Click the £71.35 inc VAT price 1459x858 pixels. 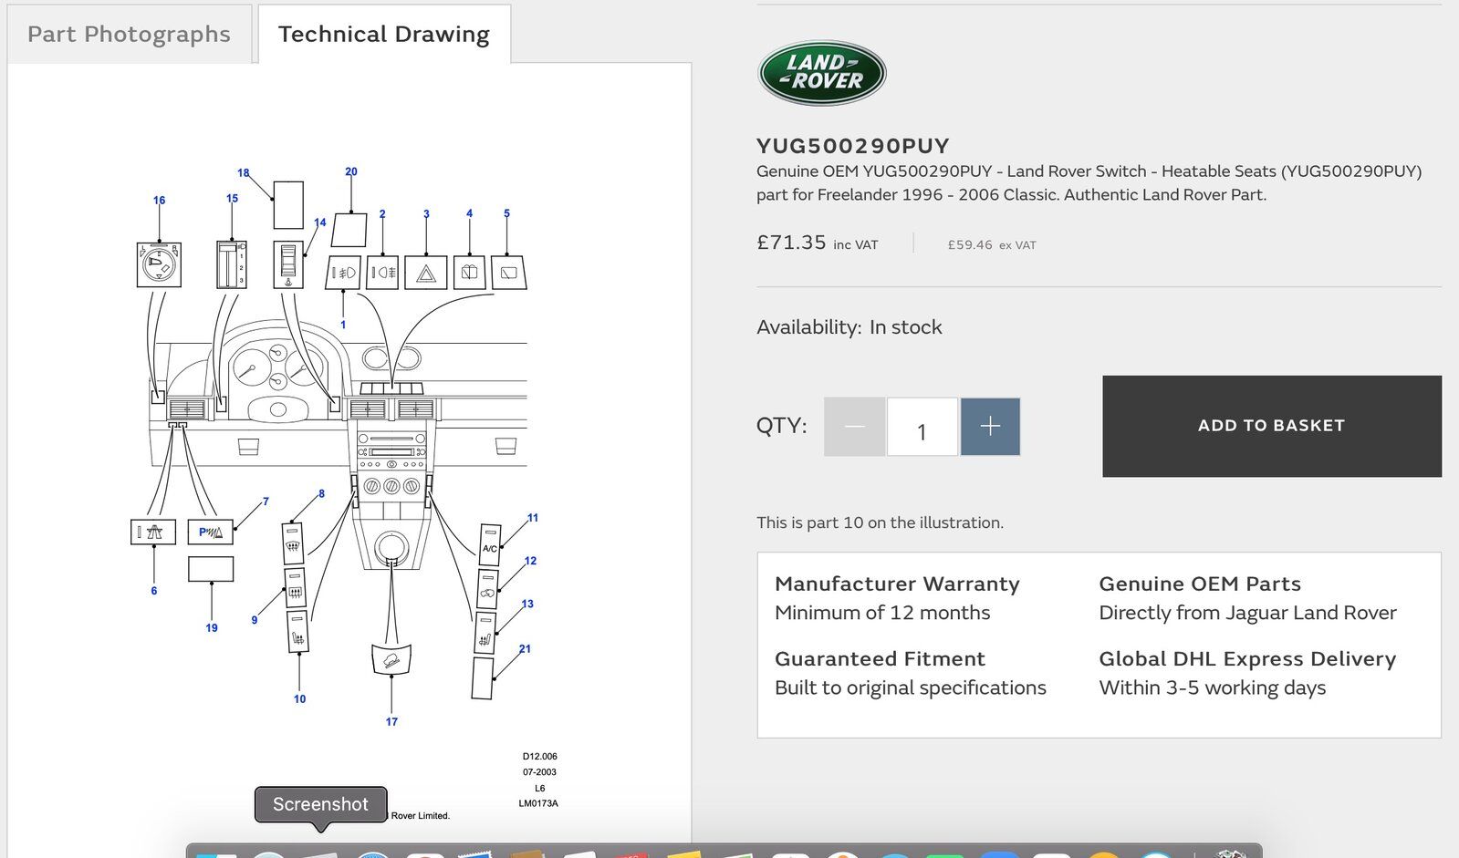pyautogui.click(x=818, y=243)
